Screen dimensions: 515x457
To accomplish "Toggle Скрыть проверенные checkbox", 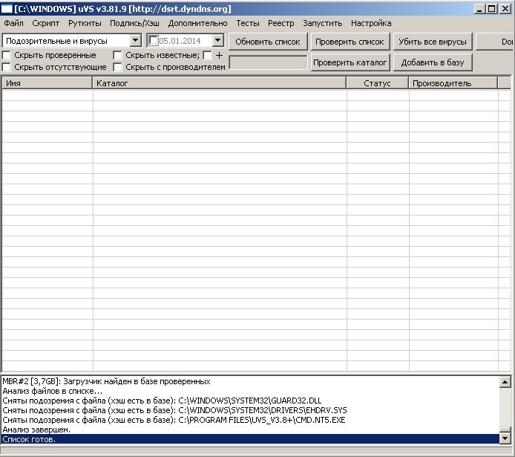I will click(7, 55).
